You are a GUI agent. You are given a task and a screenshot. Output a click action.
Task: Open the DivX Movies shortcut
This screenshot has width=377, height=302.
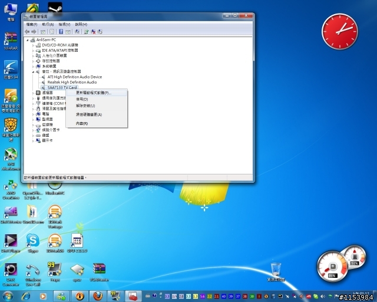pos(11,214)
